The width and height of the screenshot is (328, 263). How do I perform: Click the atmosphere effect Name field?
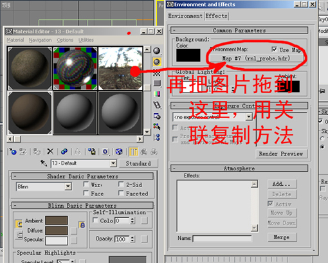pyautogui.click(x=222, y=239)
